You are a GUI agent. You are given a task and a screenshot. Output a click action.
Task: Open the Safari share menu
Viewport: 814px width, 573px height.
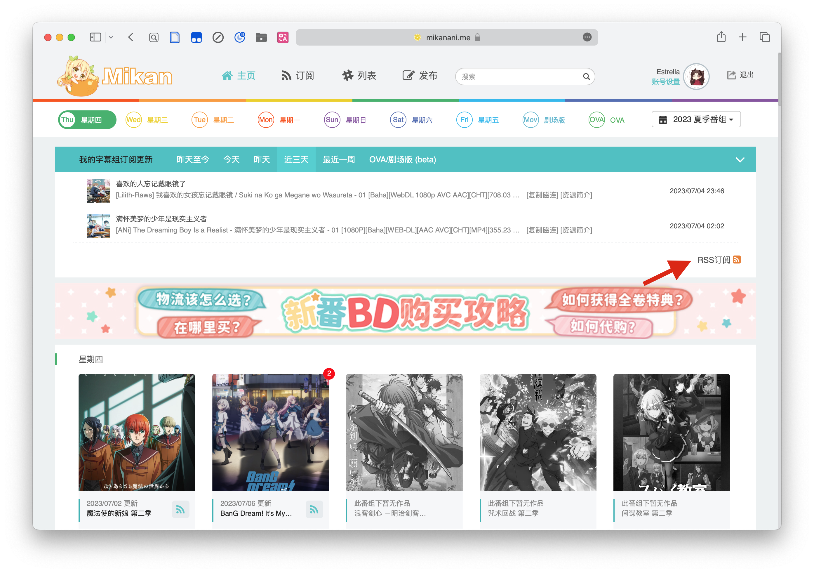[721, 37]
